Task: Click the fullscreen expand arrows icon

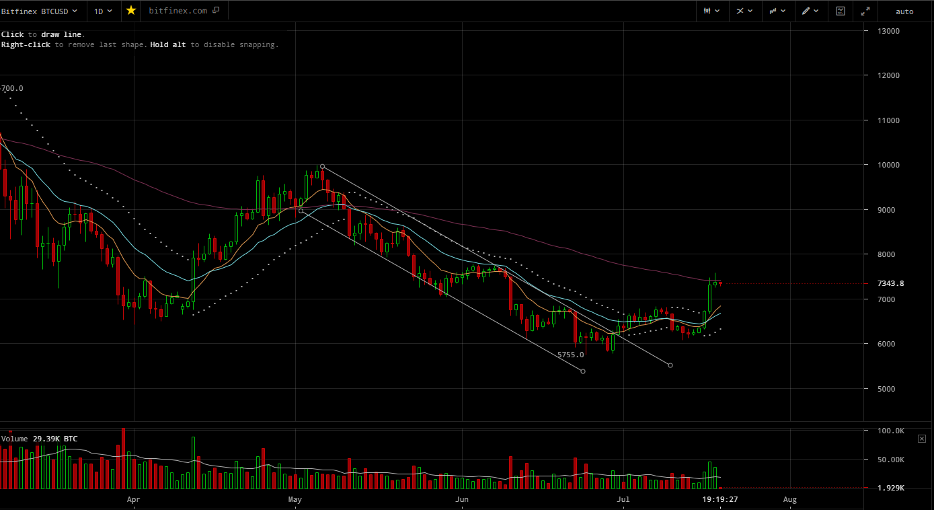Action: (x=865, y=11)
